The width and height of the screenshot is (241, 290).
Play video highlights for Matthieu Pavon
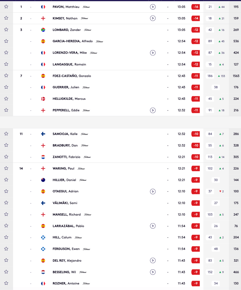click(x=153, y=7)
